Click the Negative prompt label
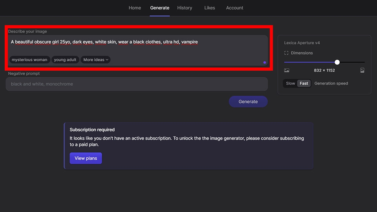This screenshot has width=377, height=212. click(x=24, y=73)
